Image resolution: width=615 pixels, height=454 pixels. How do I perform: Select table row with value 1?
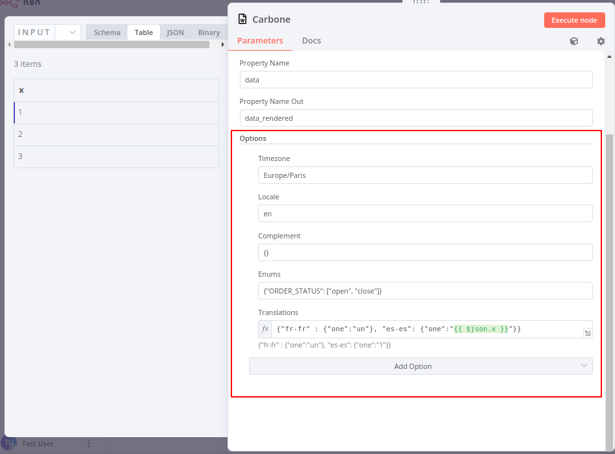tap(116, 112)
